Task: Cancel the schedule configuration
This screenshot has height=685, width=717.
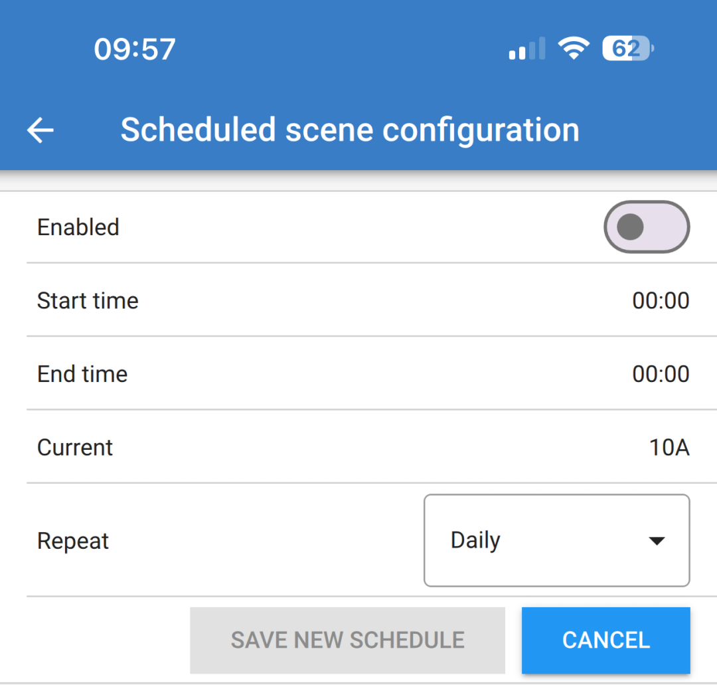Action: pyautogui.click(x=605, y=640)
